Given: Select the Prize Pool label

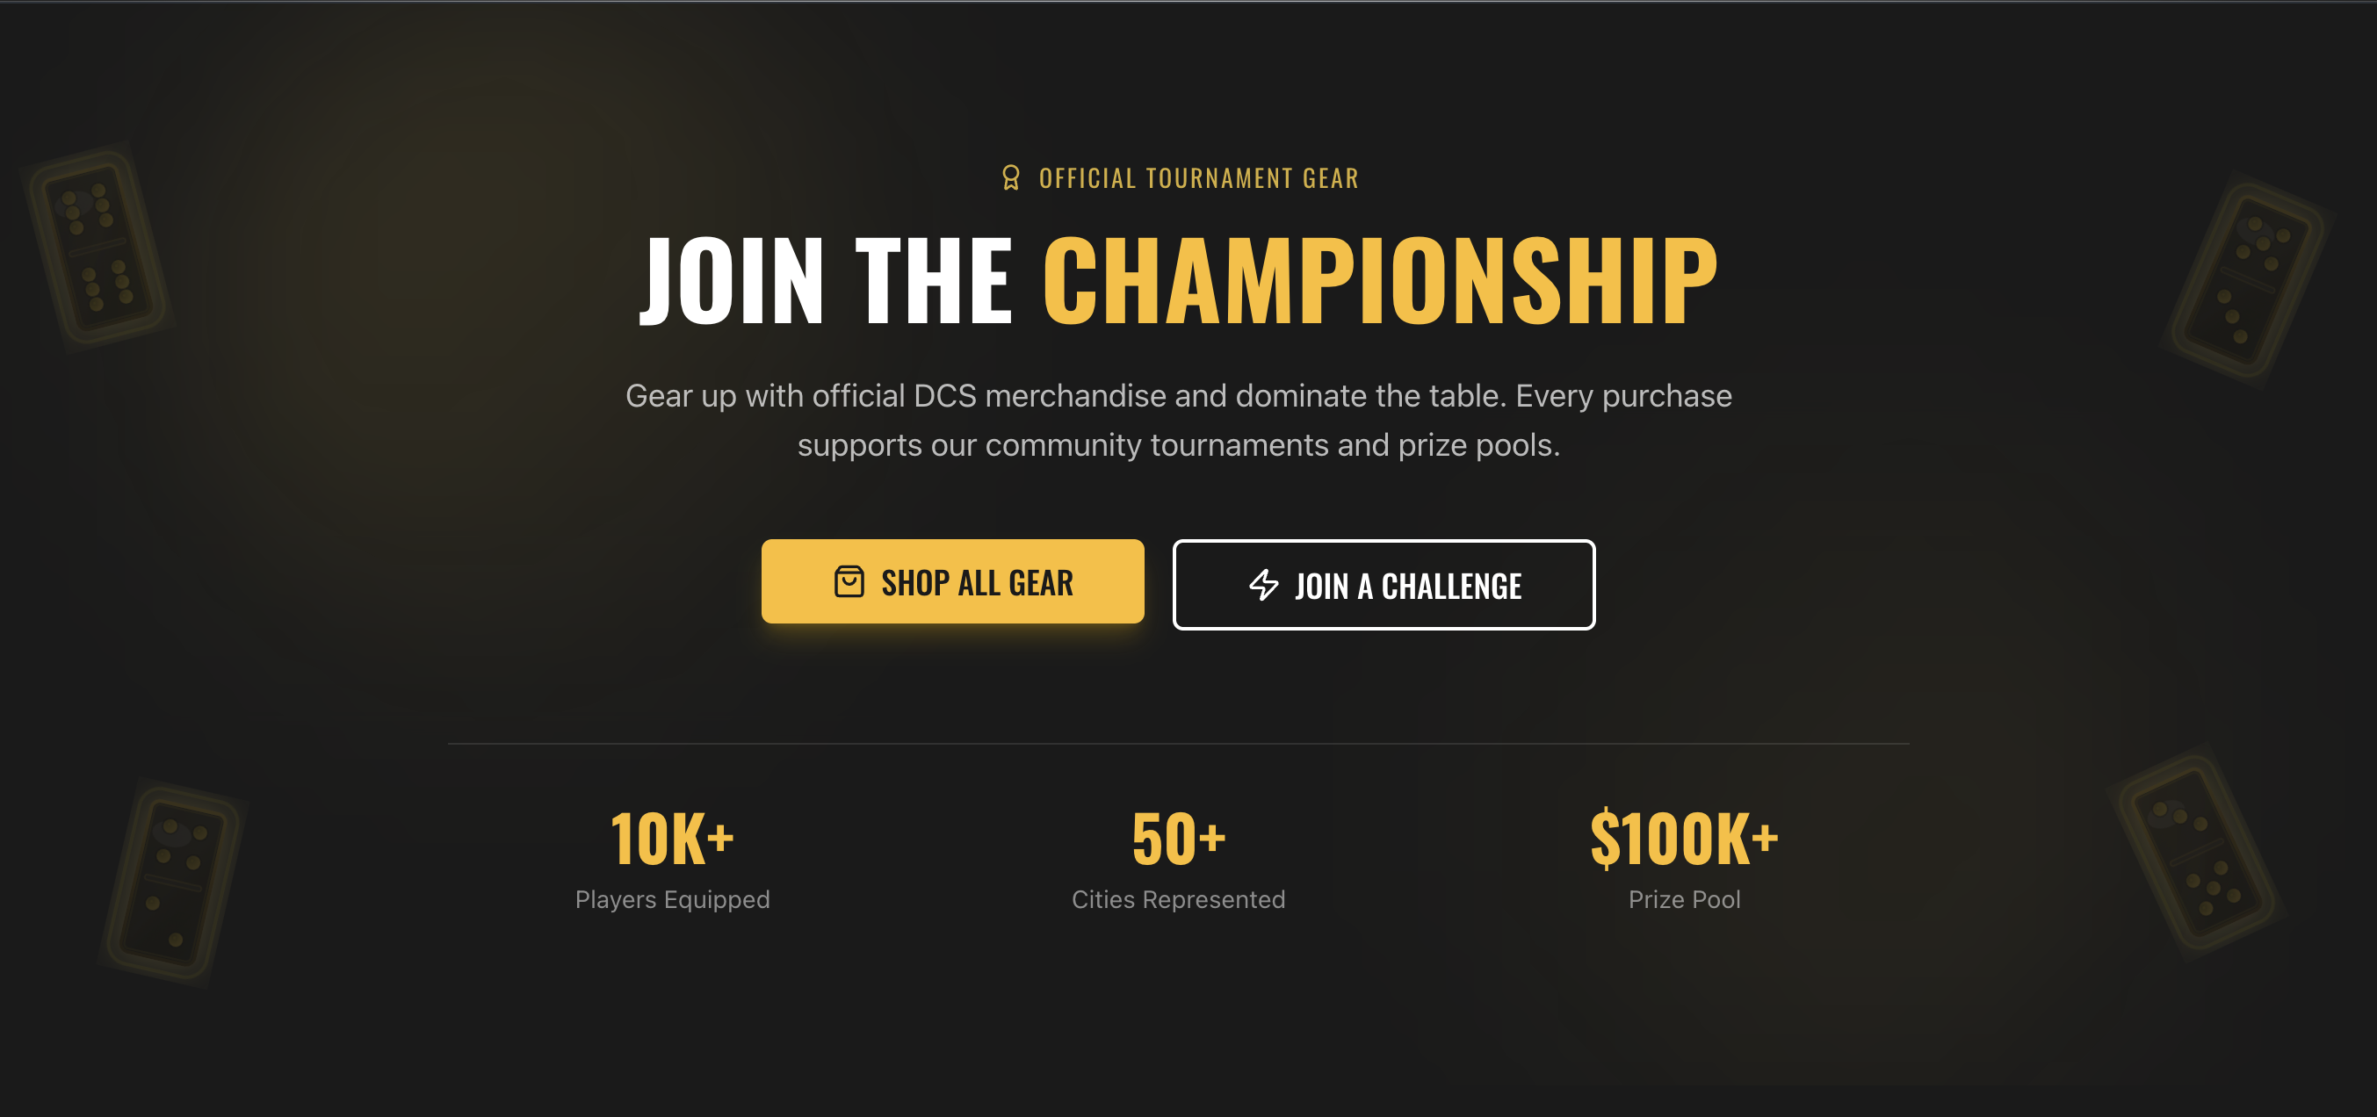Looking at the screenshot, I should pyautogui.click(x=1684, y=899).
